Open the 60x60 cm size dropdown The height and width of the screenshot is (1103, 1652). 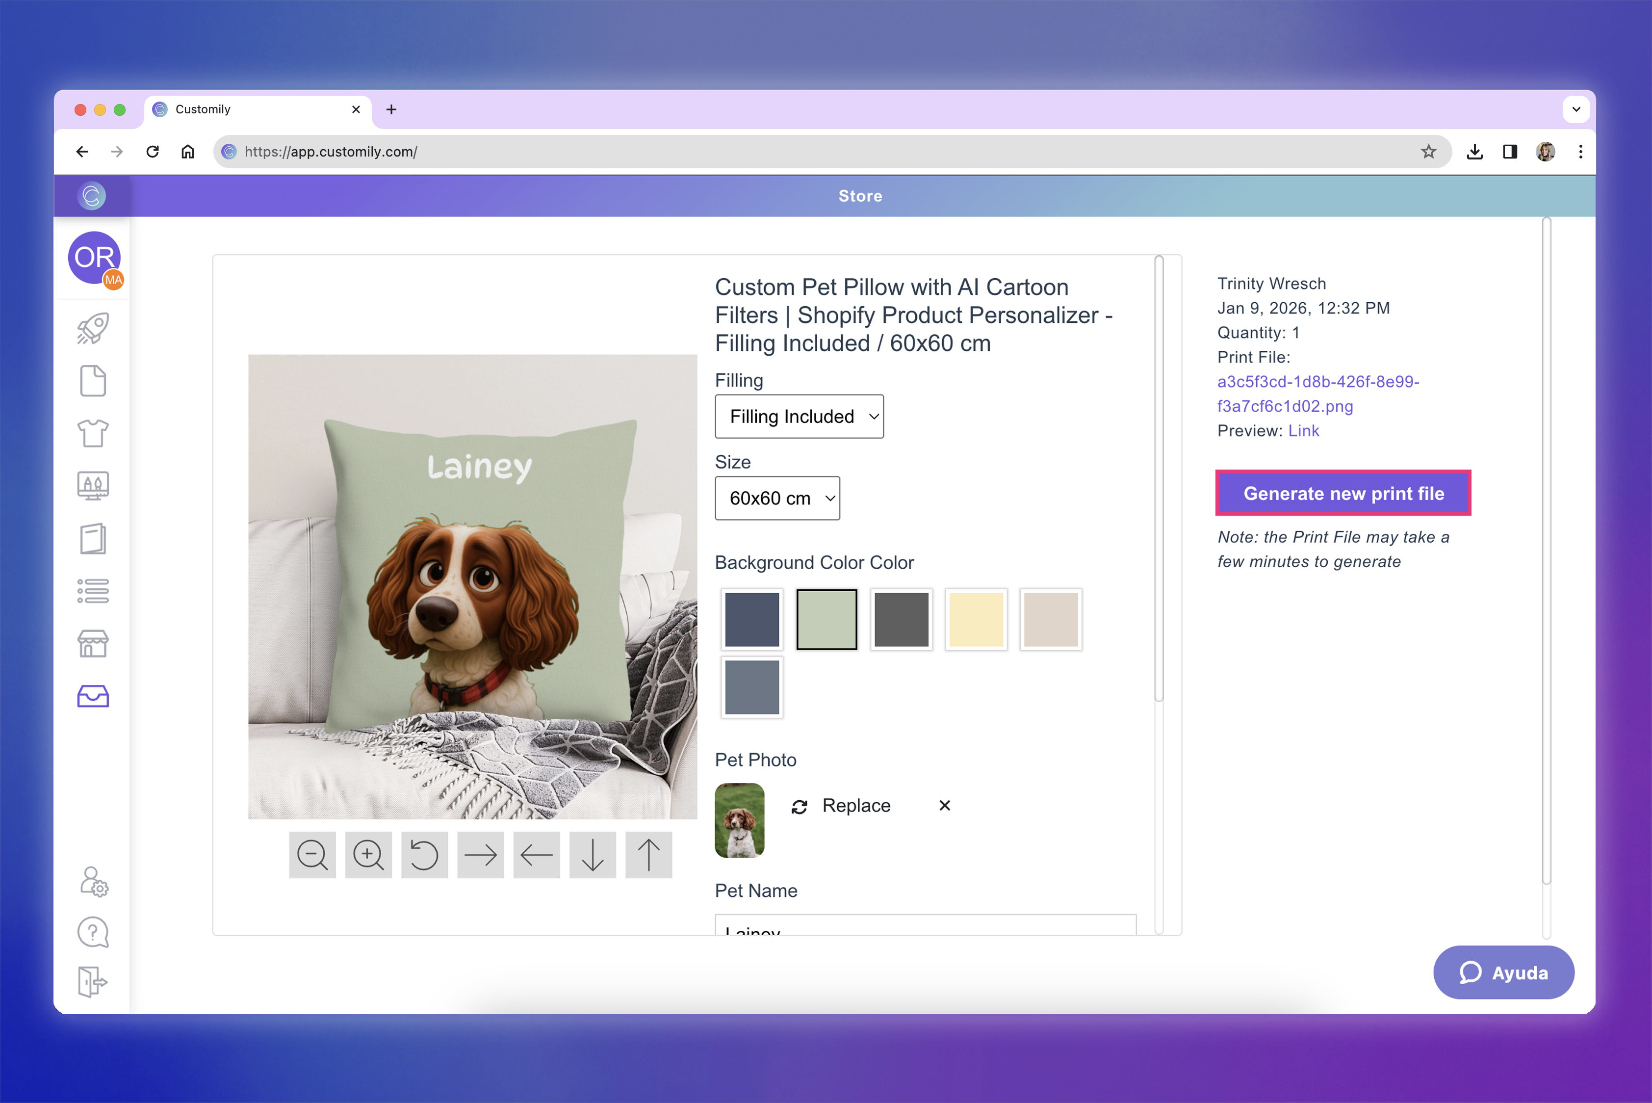(x=777, y=498)
